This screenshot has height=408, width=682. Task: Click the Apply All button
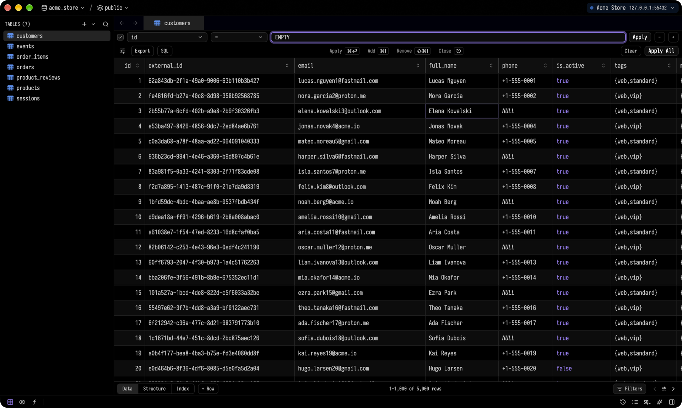click(661, 51)
